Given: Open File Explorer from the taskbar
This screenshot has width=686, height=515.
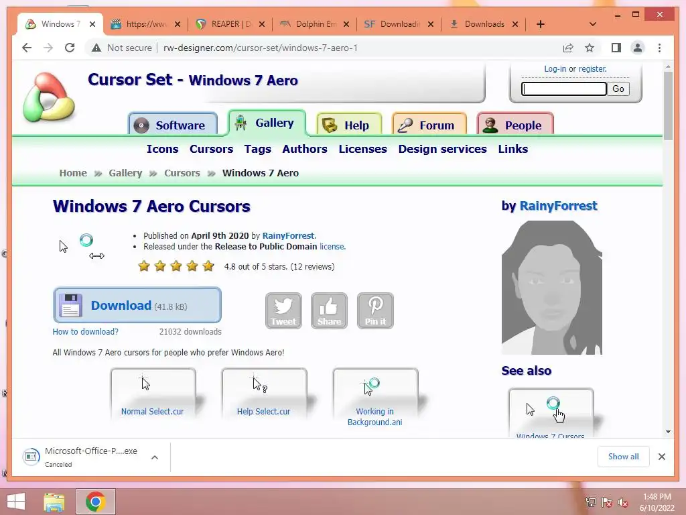Looking at the screenshot, I should 54,502.
